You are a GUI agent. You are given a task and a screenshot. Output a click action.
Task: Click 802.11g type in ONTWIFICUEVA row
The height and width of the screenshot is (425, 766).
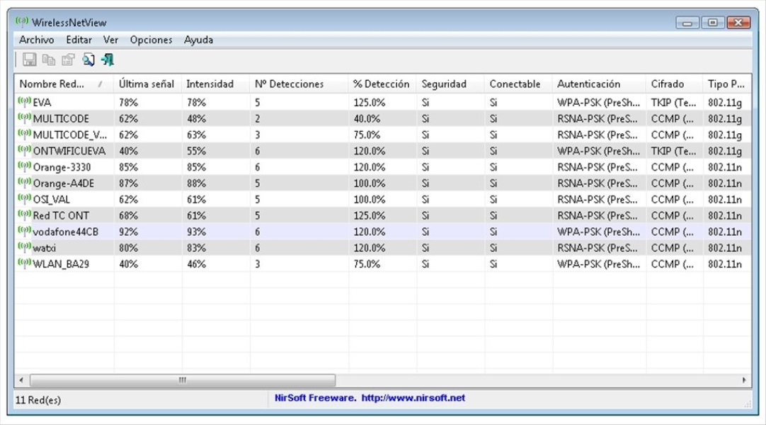tap(725, 151)
